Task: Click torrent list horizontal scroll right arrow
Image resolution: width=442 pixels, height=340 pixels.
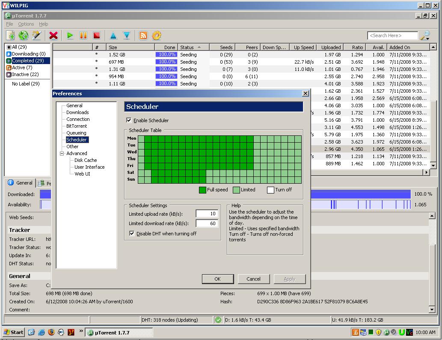Action: point(427,172)
